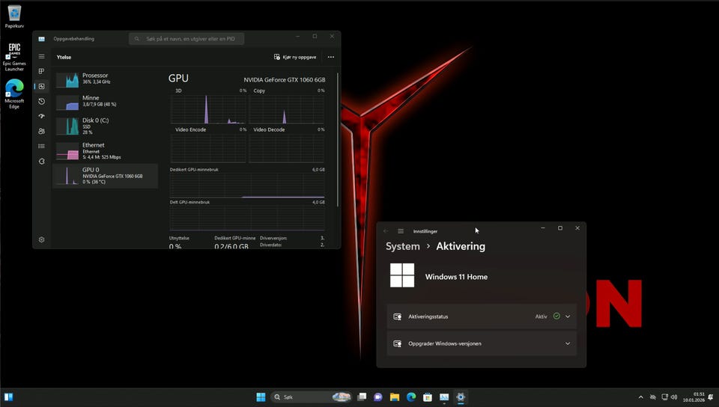Open Startup apps from Task Manager sidebar
Viewport: 719px width, 407px height.
pos(42,116)
